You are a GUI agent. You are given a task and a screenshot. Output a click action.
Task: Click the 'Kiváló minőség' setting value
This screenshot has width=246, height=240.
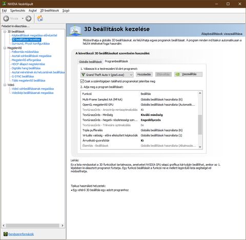(x=152, y=115)
